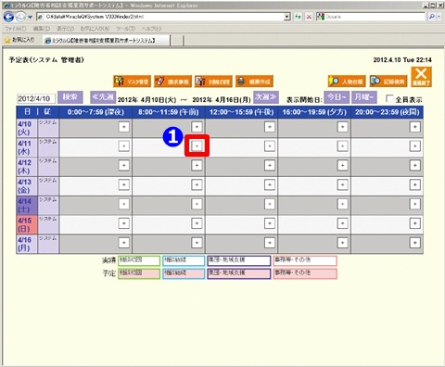This screenshot has height=367, width=445.
Task: Add entry for 4/13 20:00~23:59 slot
Action: tap(415, 184)
